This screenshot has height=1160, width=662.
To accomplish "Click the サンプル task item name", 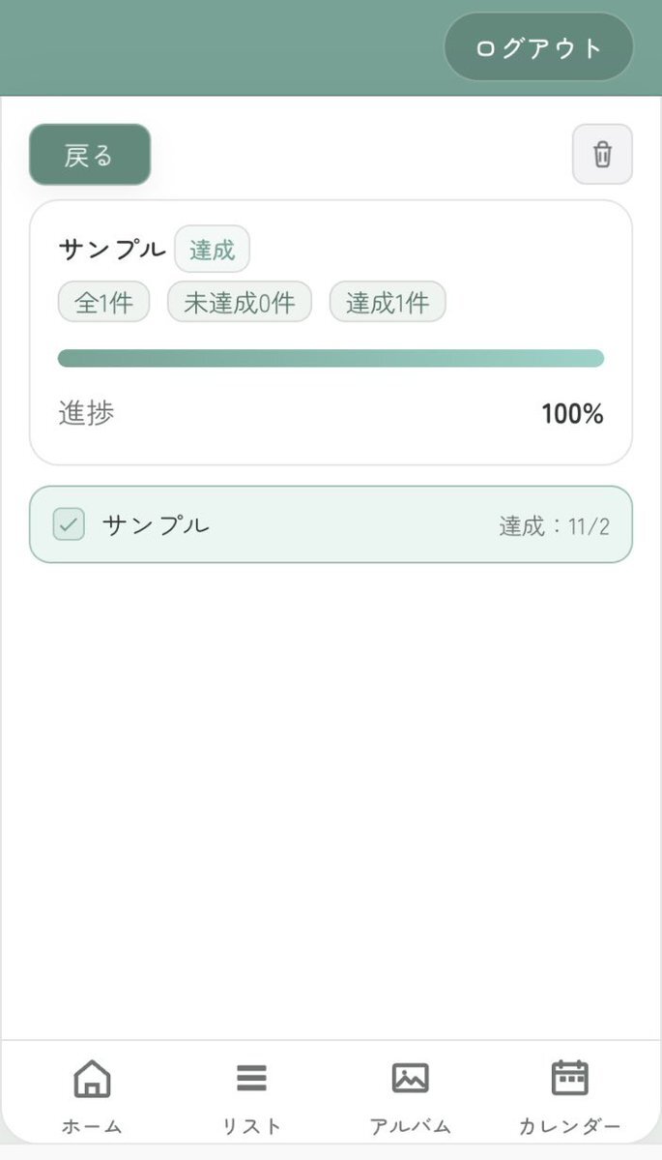I will pyautogui.click(x=156, y=525).
